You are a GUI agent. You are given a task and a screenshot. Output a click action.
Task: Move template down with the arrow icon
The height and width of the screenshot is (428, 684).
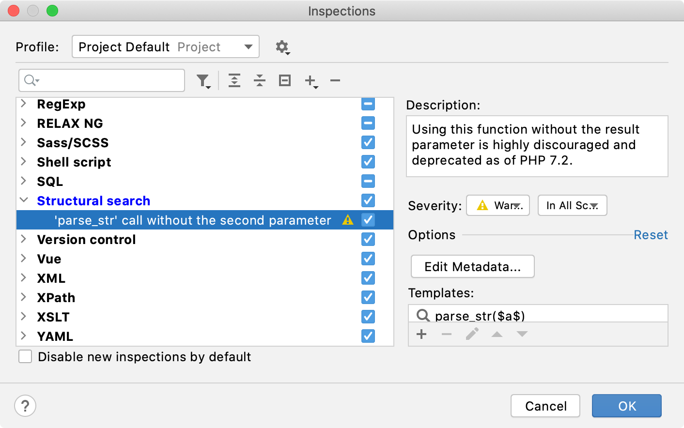522,334
